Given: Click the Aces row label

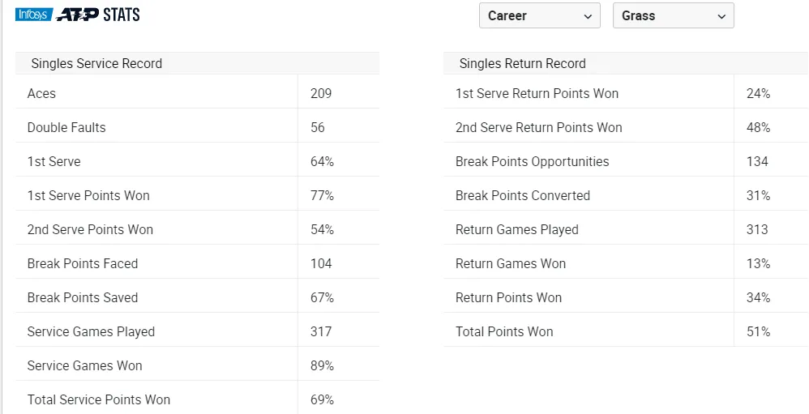Looking at the screenshot, I should [x=41, y=93].
